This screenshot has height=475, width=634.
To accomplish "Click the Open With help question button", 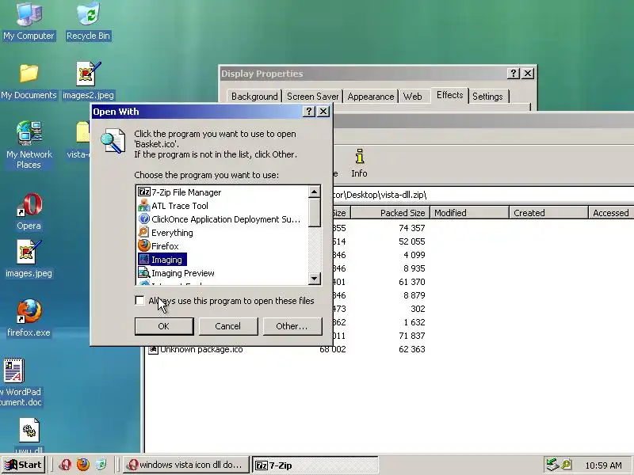I will coord(309,112).
